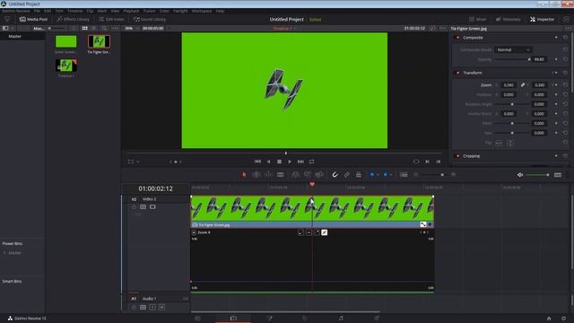
Task: Select the Trim Edit mode tool
Action: 257,175
